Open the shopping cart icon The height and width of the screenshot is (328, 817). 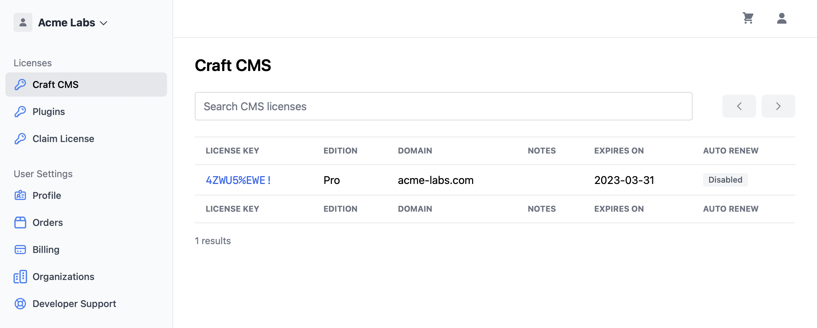[748, 18]
